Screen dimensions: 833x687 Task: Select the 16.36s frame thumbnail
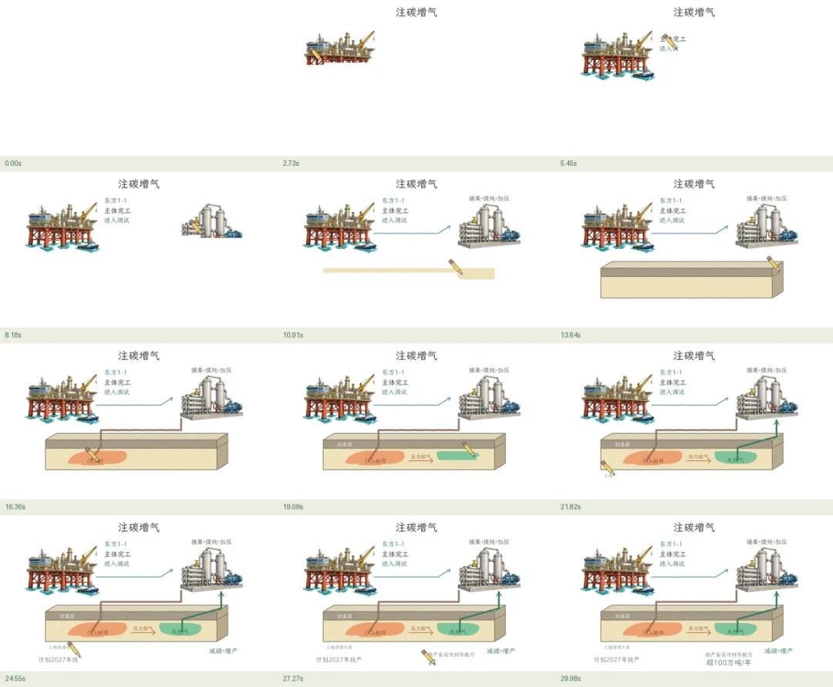tap(139, 421)
